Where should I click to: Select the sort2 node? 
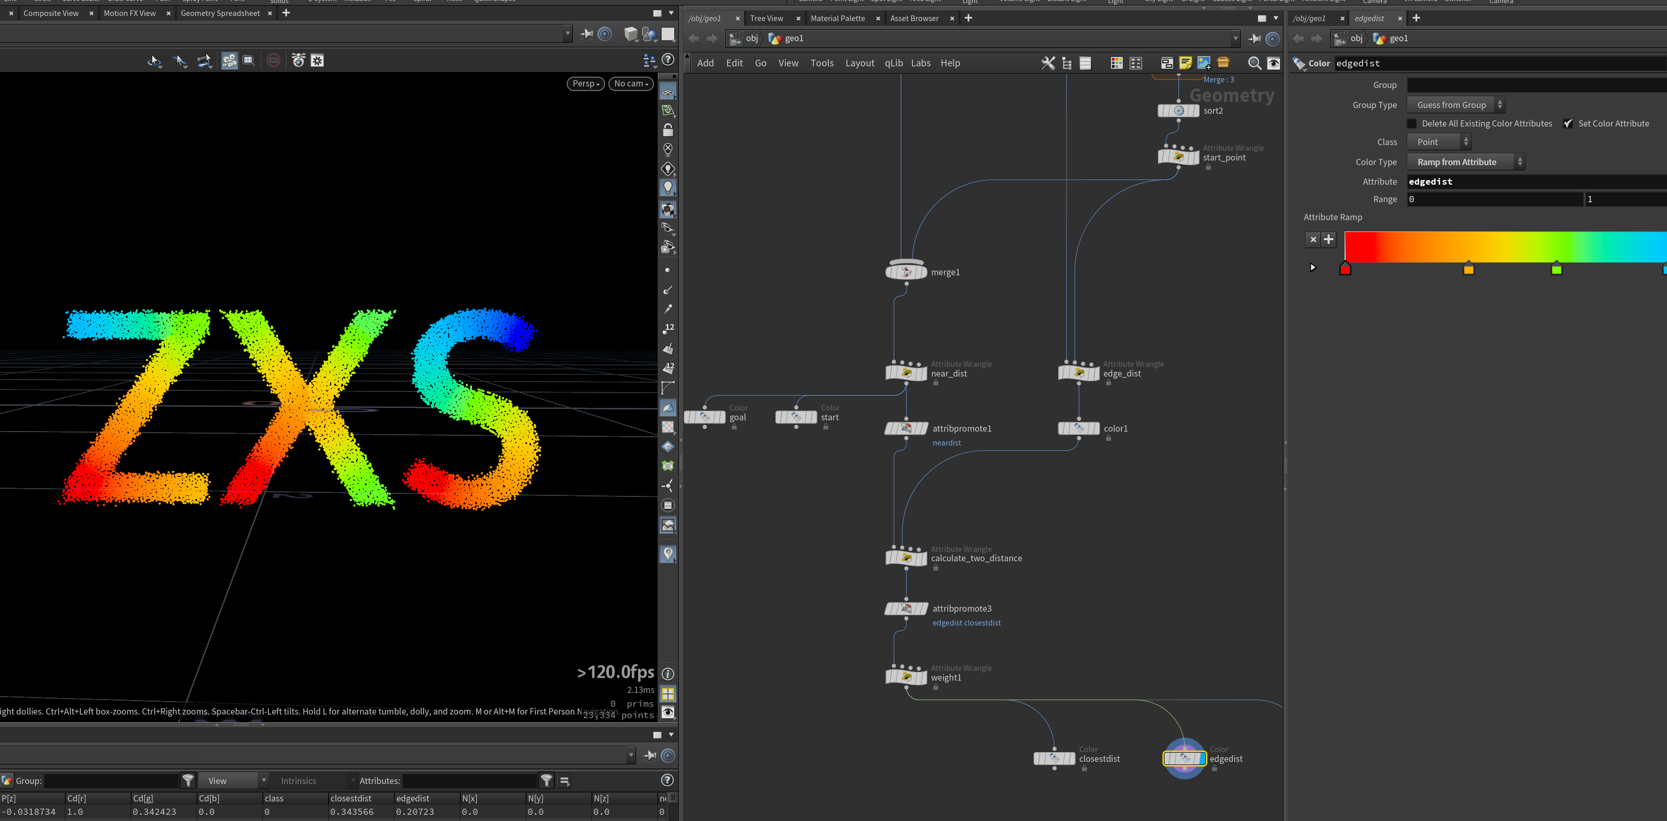tap(1179, 111)
